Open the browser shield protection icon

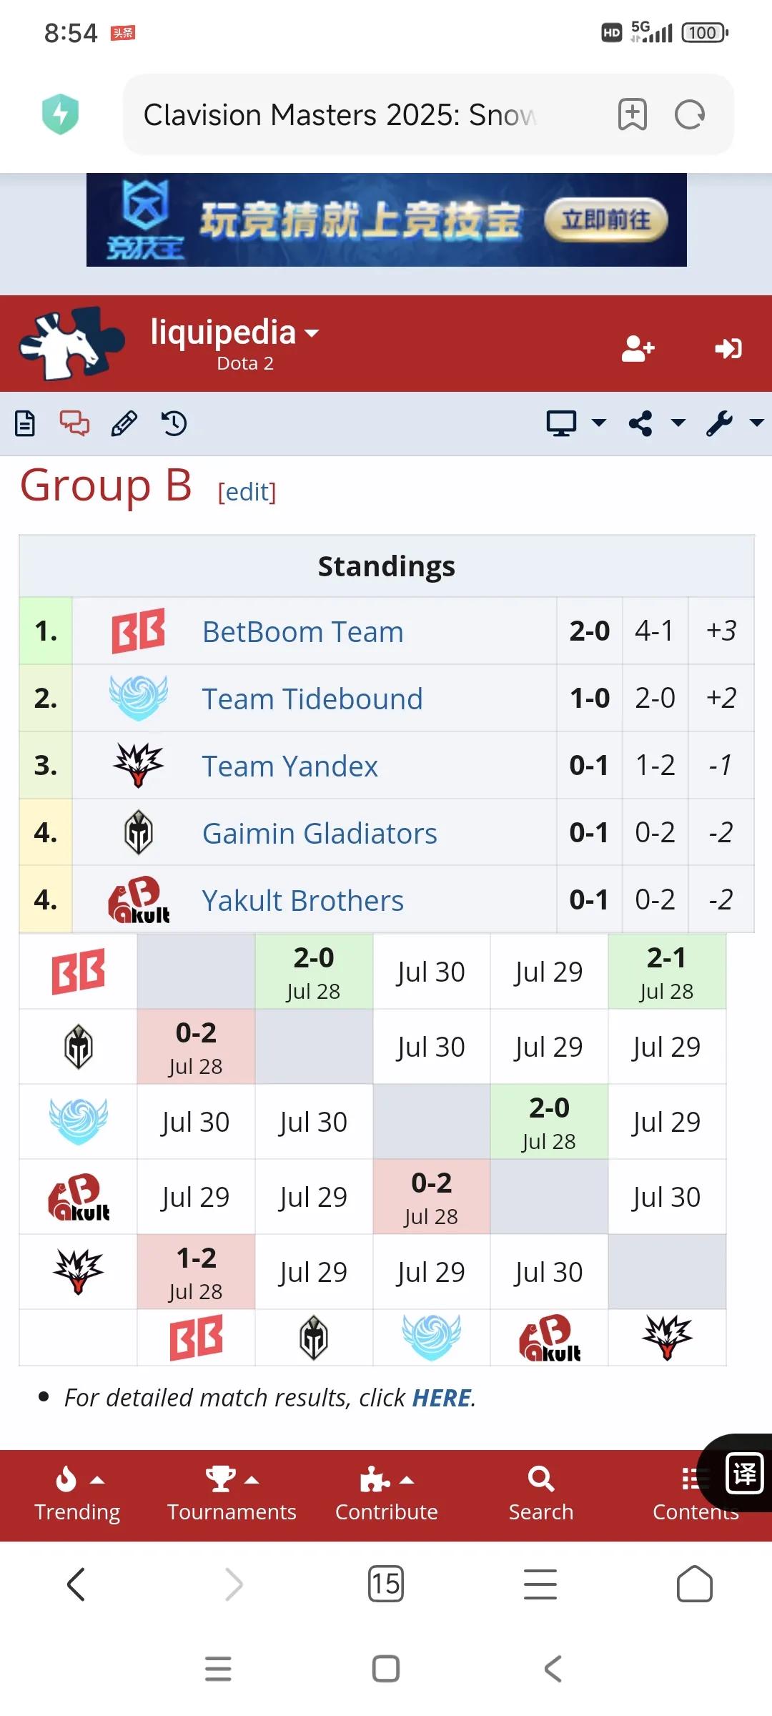click(61, 114)
